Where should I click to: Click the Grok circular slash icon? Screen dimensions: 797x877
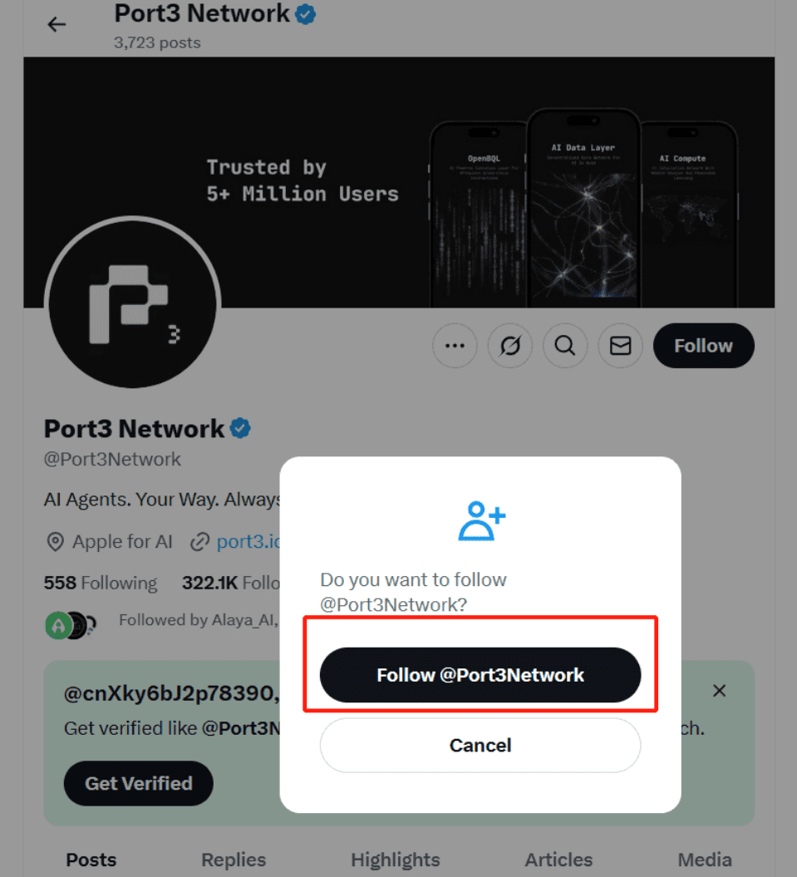point(509,346)
